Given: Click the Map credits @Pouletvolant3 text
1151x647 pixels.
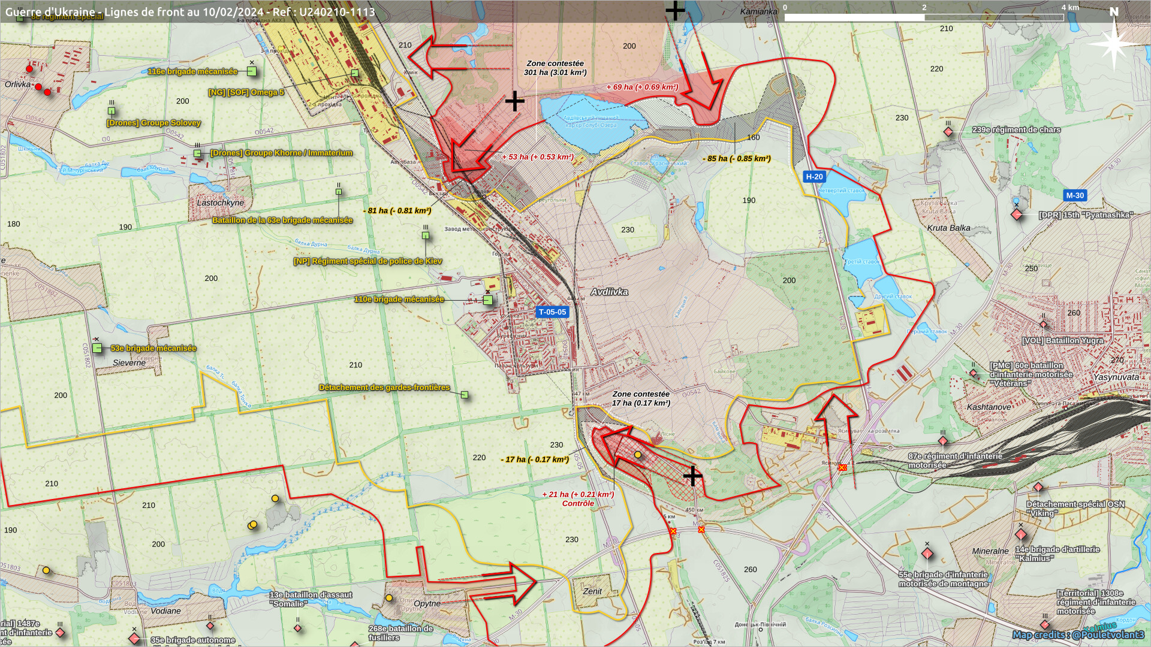Looking at the screenshot, I should pyautogui.click(x=1078, y=635).
